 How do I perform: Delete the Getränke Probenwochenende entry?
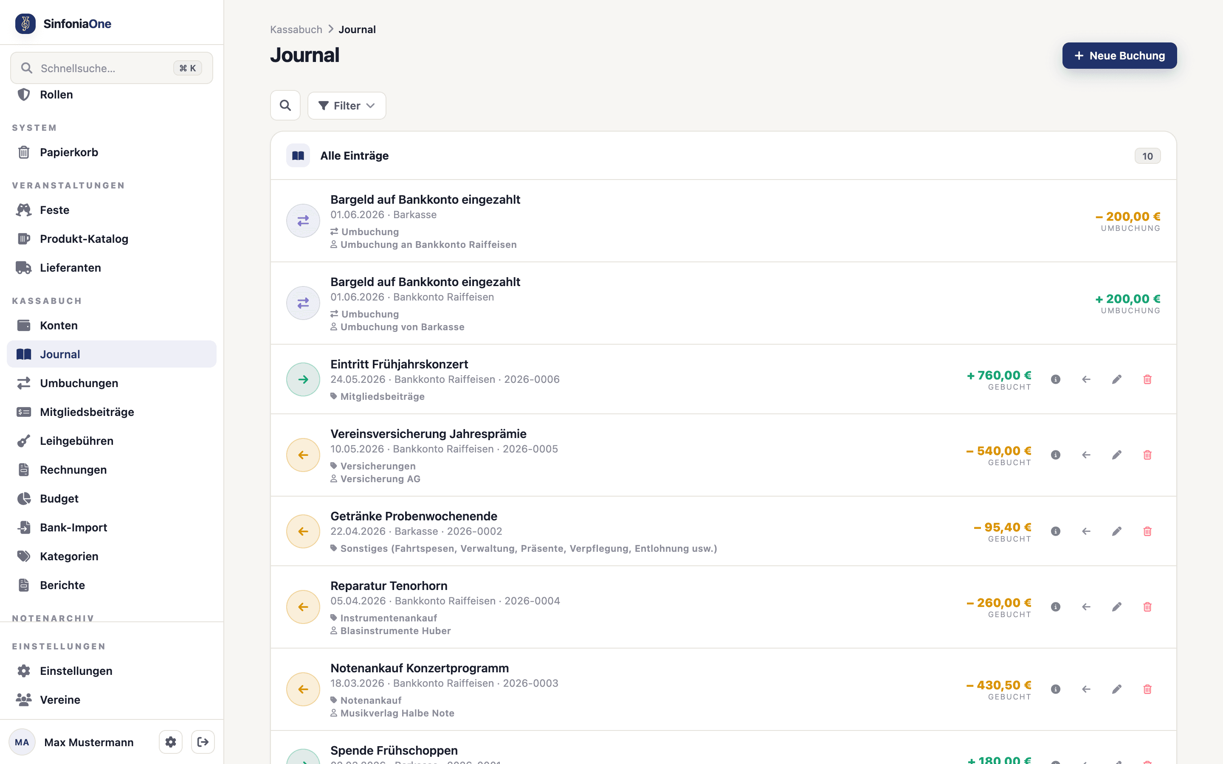1147,531
